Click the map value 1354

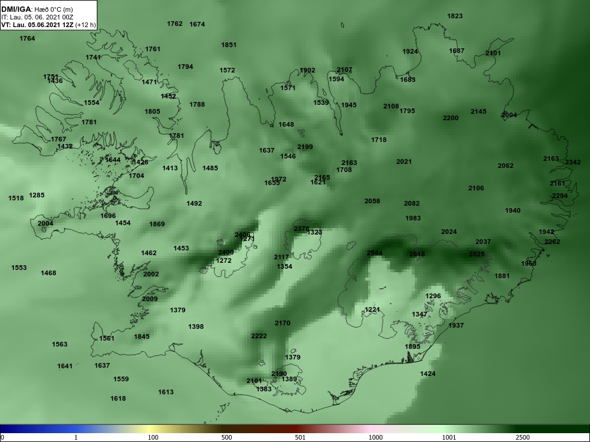click(284, 266)
